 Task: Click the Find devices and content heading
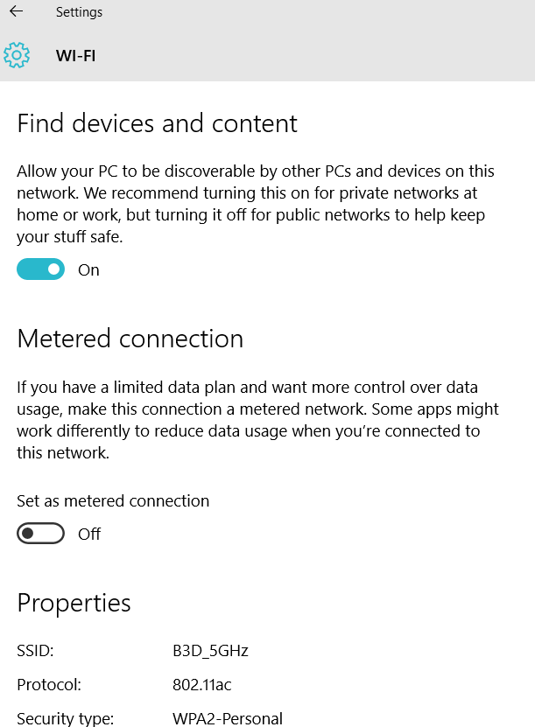pos(157,123)
